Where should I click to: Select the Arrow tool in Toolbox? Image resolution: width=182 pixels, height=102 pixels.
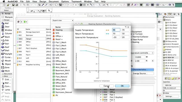[7, 14]
